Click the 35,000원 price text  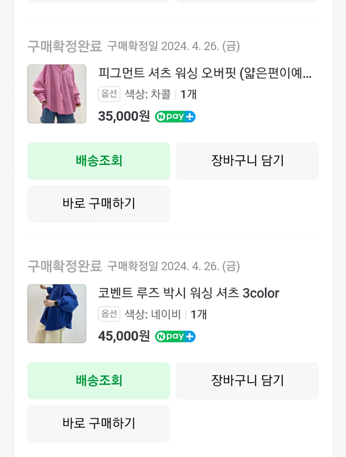(124, 116)
